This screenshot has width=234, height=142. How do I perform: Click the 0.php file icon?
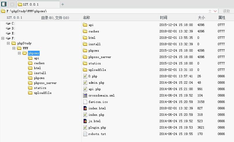pyautogui.click(x=85, y=76)
